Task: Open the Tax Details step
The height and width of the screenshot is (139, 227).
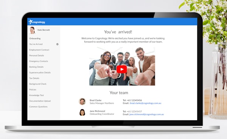Action: pyautogui.click(x=34, y=78)
